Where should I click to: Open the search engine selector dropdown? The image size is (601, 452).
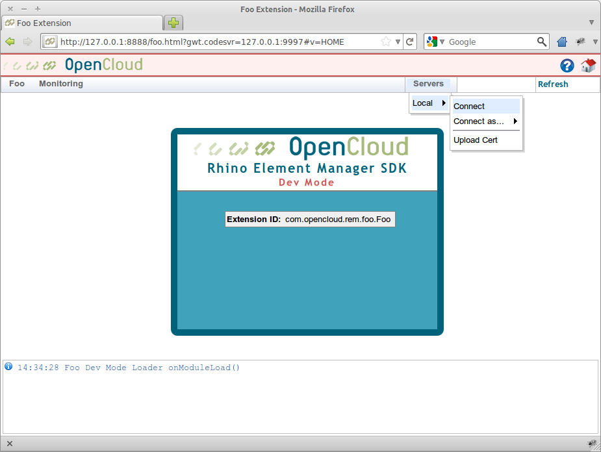tap(435, 42)
